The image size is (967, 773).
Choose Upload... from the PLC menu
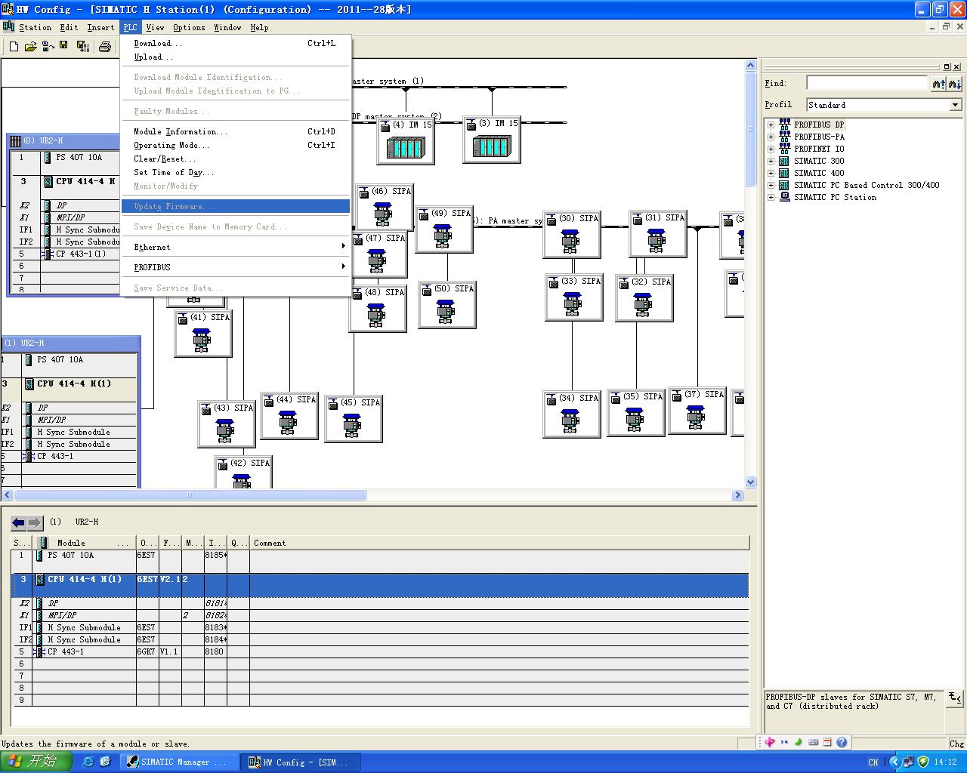236,57
